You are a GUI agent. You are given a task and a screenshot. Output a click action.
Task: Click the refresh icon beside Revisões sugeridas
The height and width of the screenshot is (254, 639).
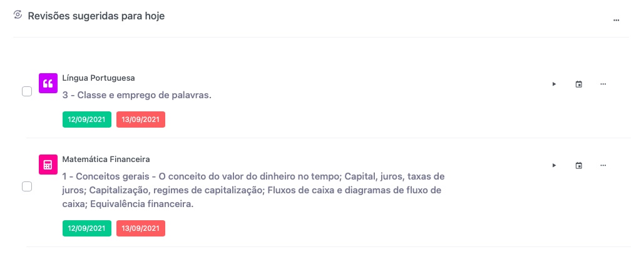(x=18, y=14)
